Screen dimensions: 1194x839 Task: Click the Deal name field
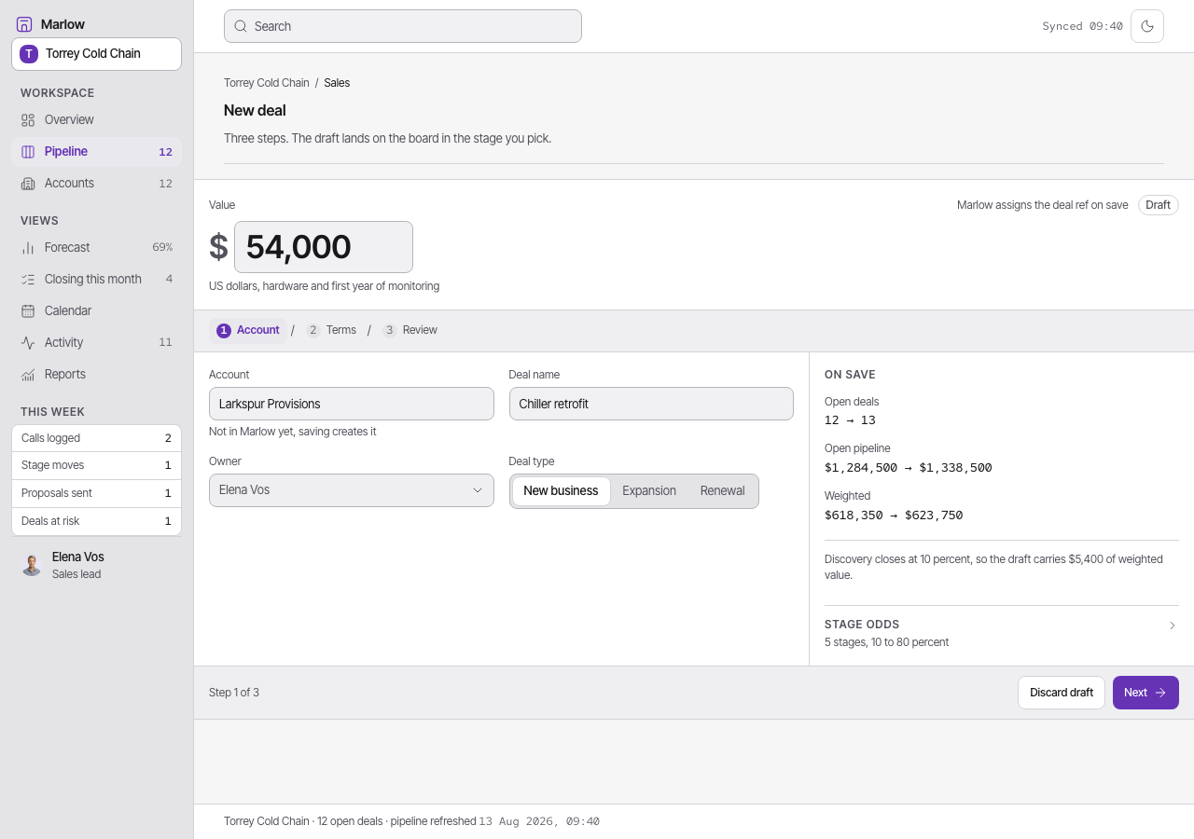[x=651, y=404]
